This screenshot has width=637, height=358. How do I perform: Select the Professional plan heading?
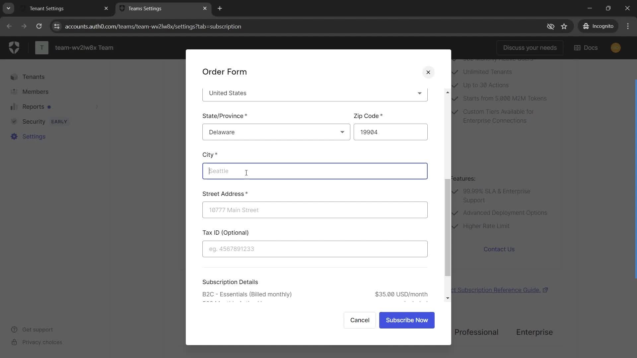476,332
